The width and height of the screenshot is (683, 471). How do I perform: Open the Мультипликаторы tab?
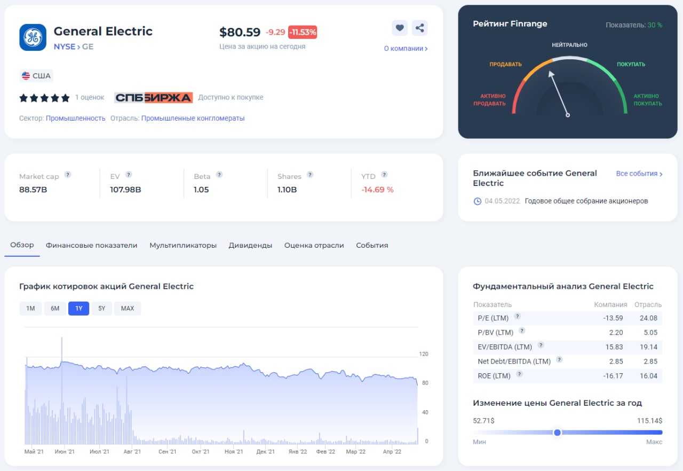click(183, 245)
